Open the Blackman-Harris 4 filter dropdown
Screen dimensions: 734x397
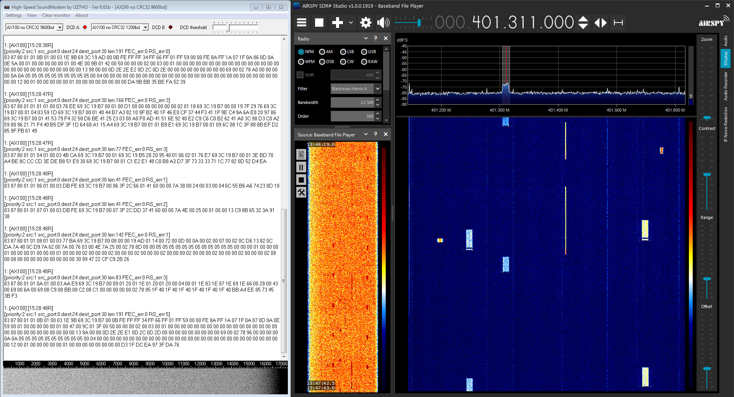tap(377, 89)
